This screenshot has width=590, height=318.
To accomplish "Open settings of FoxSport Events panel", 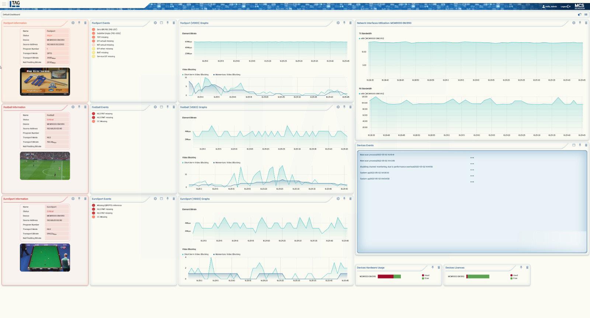I will click(x=155, y=23).
